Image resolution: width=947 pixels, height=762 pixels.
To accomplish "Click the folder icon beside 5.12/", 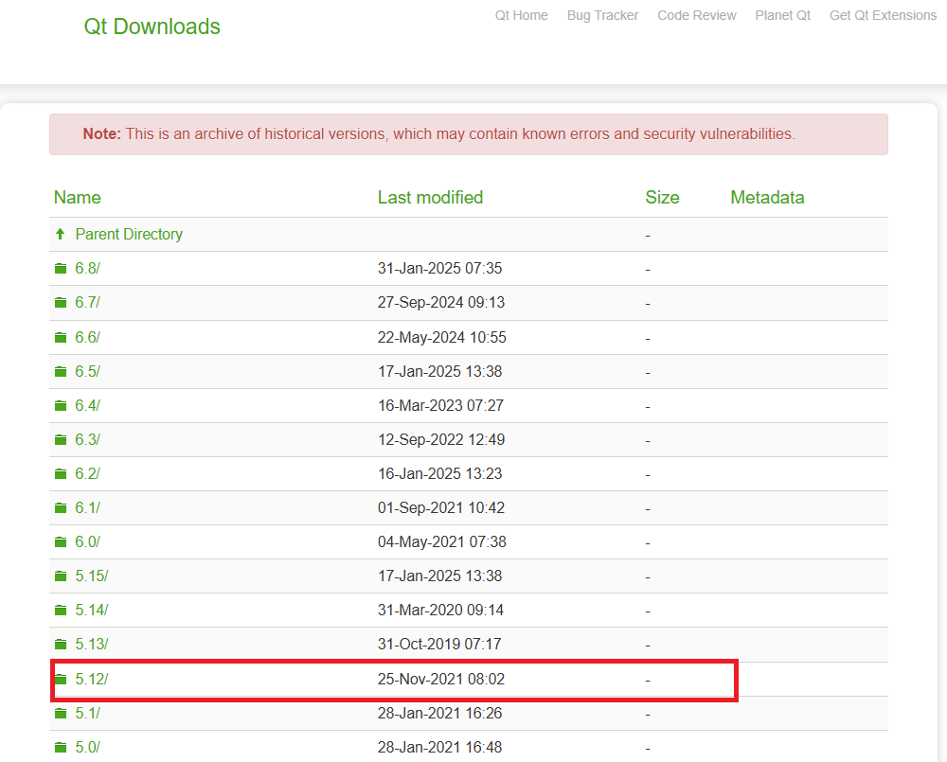I will point(61,680).
